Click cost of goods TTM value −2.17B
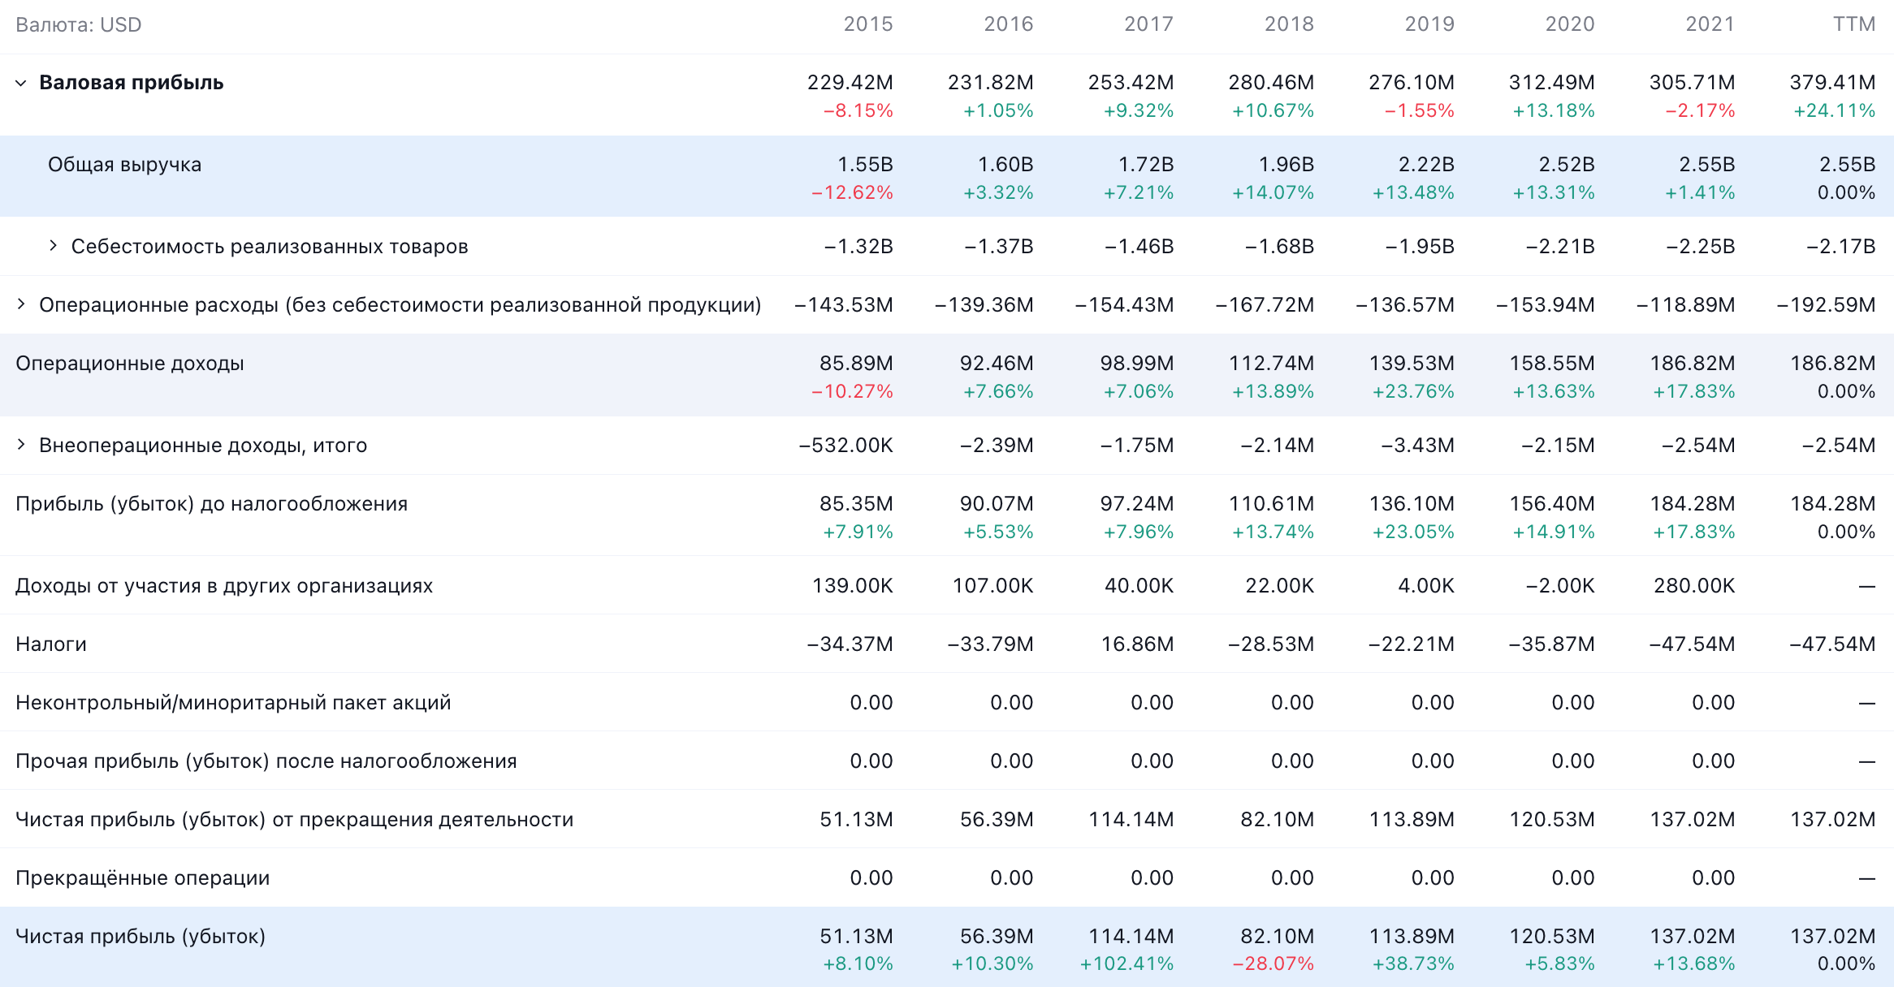 click(x=1840, y=247)
